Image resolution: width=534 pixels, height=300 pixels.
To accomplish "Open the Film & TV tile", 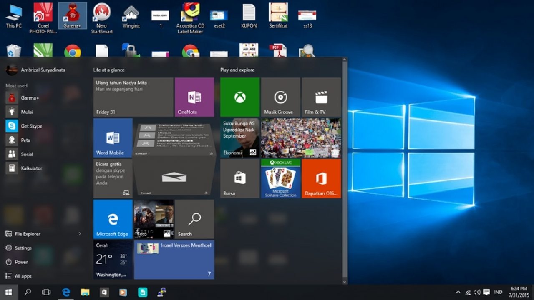I will click(321, 97).
